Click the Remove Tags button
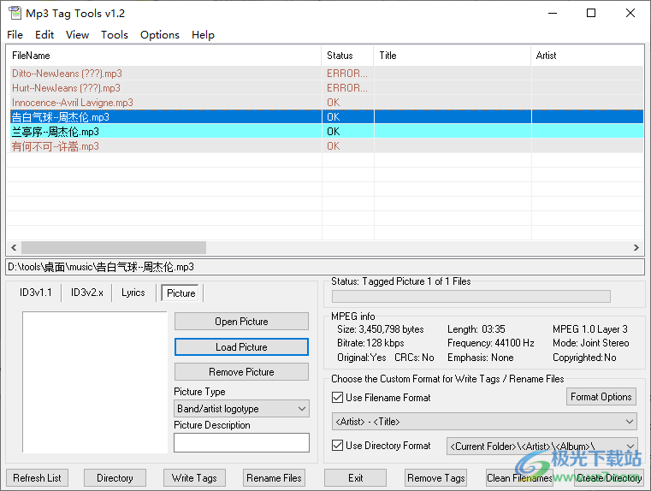Viewport: 651px width, 491px height. point(436,477)
